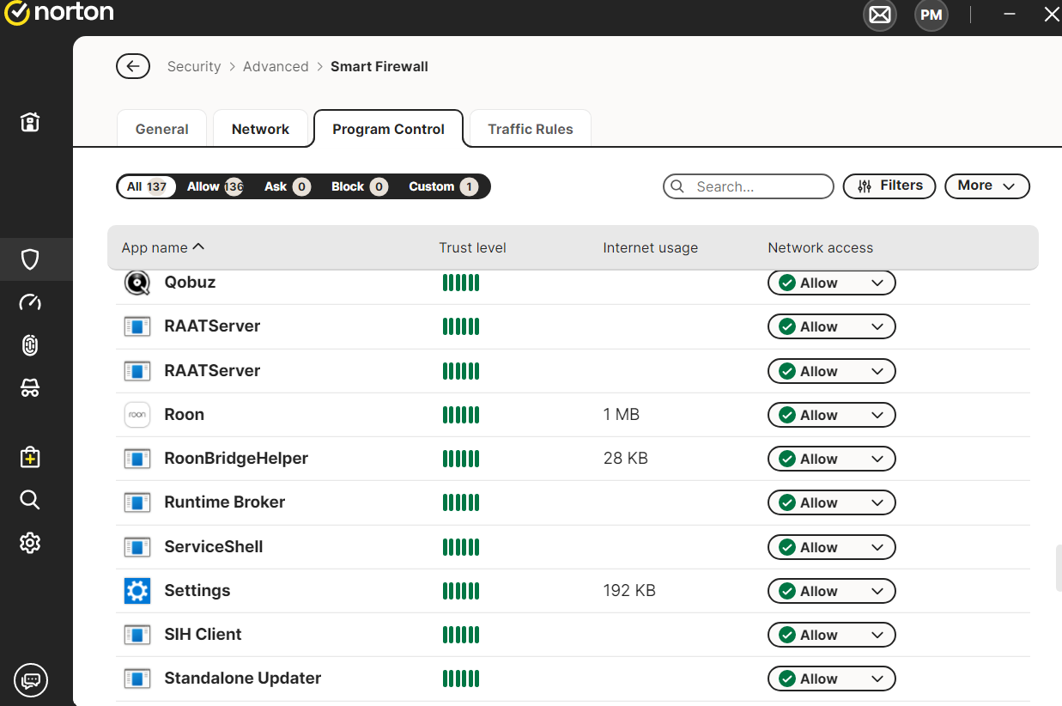Image resolution: width=1062 pixels, height=706 pixels.
Task: Click the 28 KB usage value
Action: tap(625, 459)
